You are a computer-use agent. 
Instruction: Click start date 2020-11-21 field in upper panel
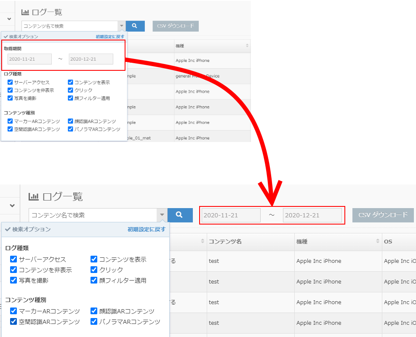(30, 59)
